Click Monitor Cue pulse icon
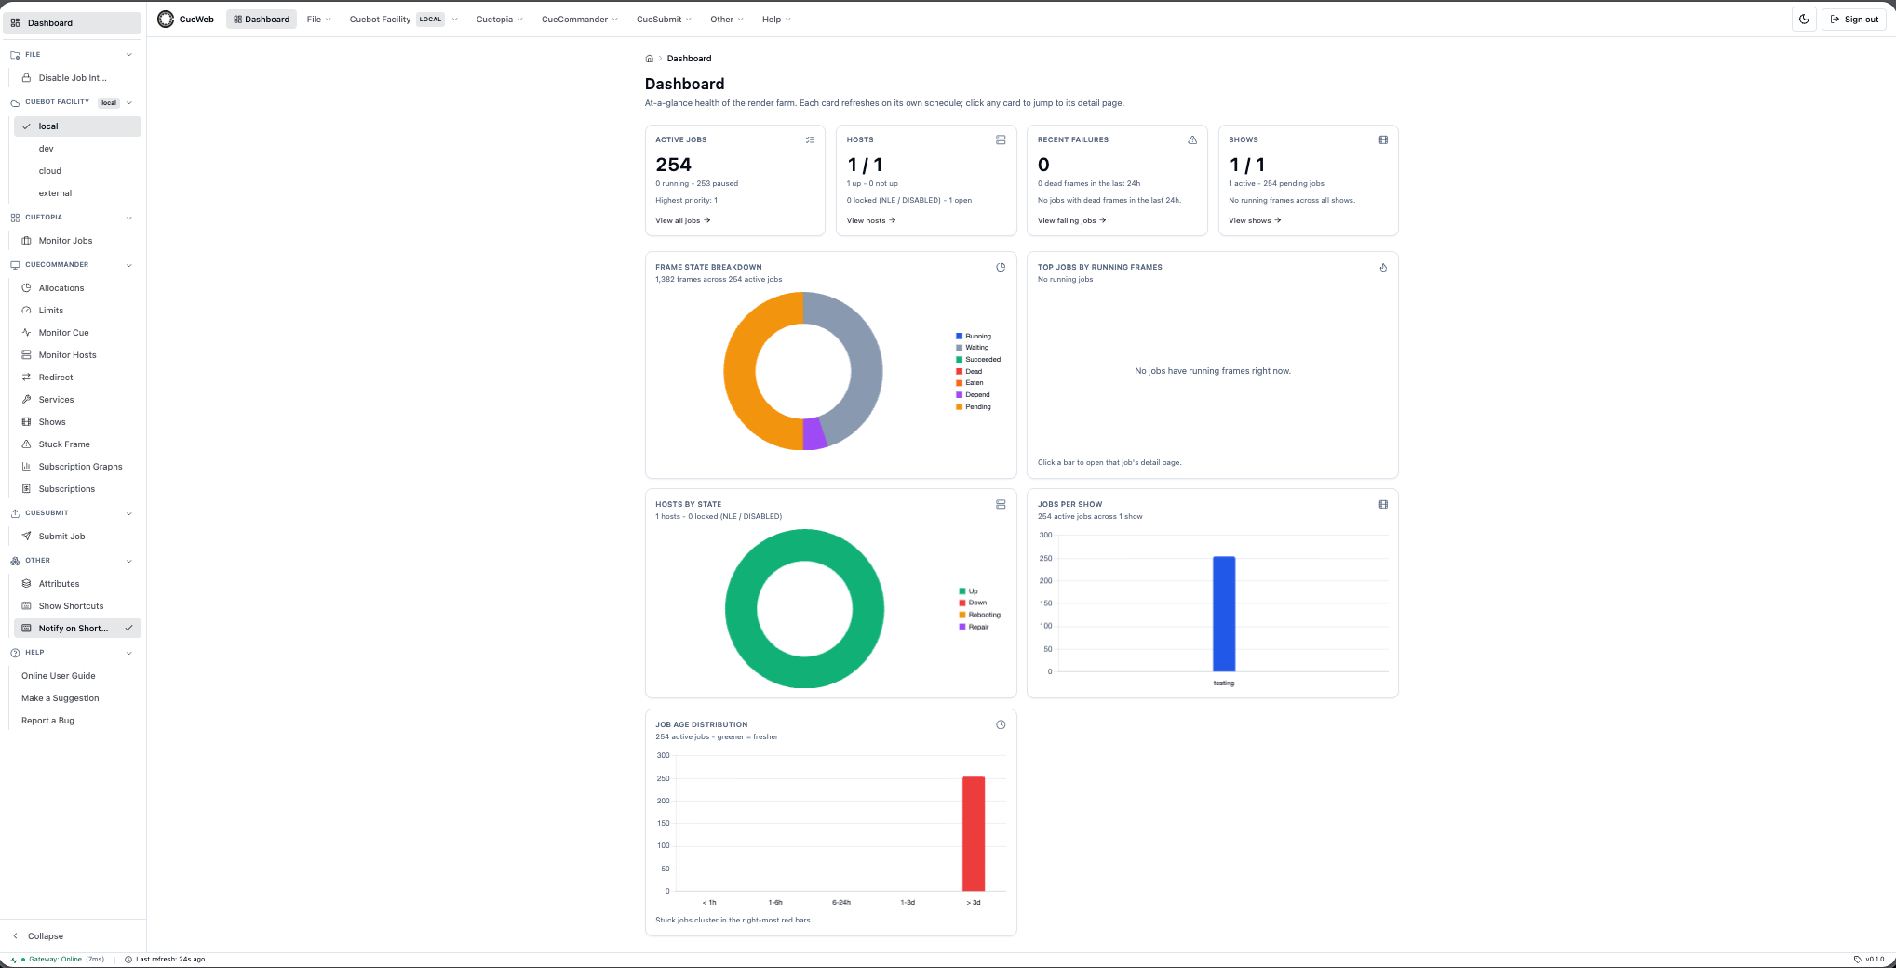Viewport: 1896px width, 968px height. pyautogui.click(x=27, y=333)
